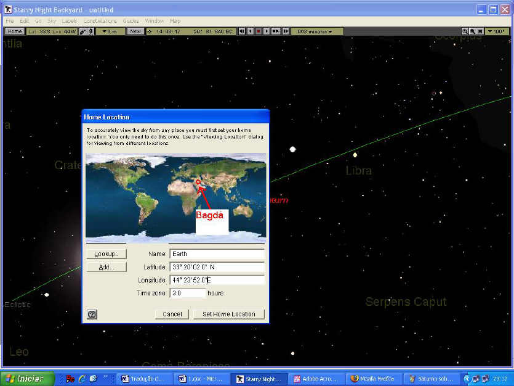
Task: Open the File menu
Action: coord(10,21)
